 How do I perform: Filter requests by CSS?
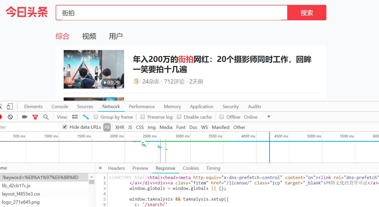tap(140, 127)
